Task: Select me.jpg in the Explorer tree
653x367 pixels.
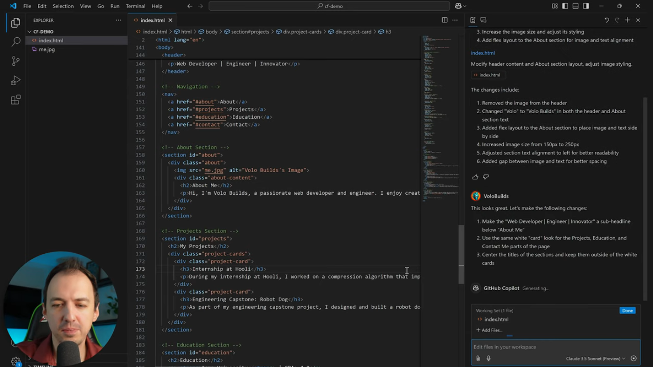Action: pos(47,49)
